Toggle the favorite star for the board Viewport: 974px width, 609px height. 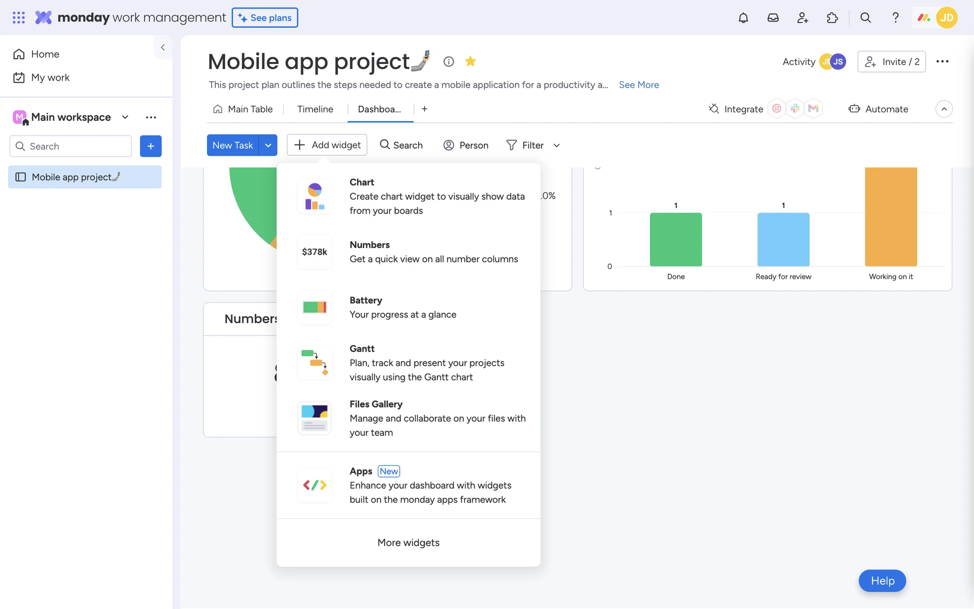470,61
